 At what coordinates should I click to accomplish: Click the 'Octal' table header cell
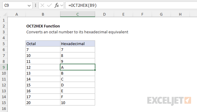pyautogui.click(x=43, y=44)
